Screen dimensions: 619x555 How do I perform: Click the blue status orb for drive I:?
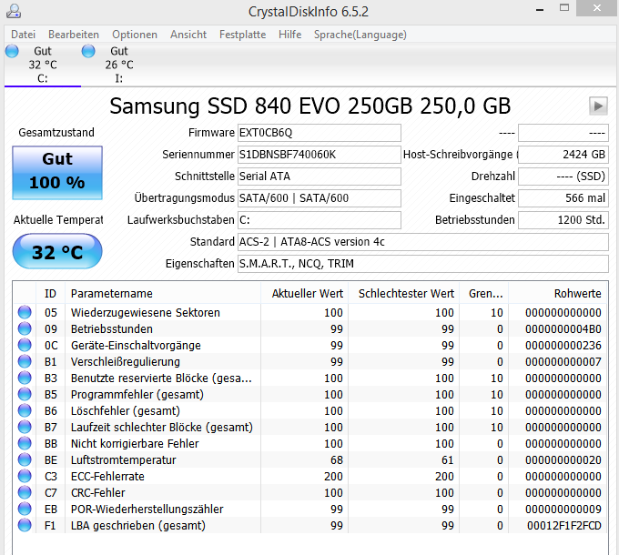(x=88, y=51)
